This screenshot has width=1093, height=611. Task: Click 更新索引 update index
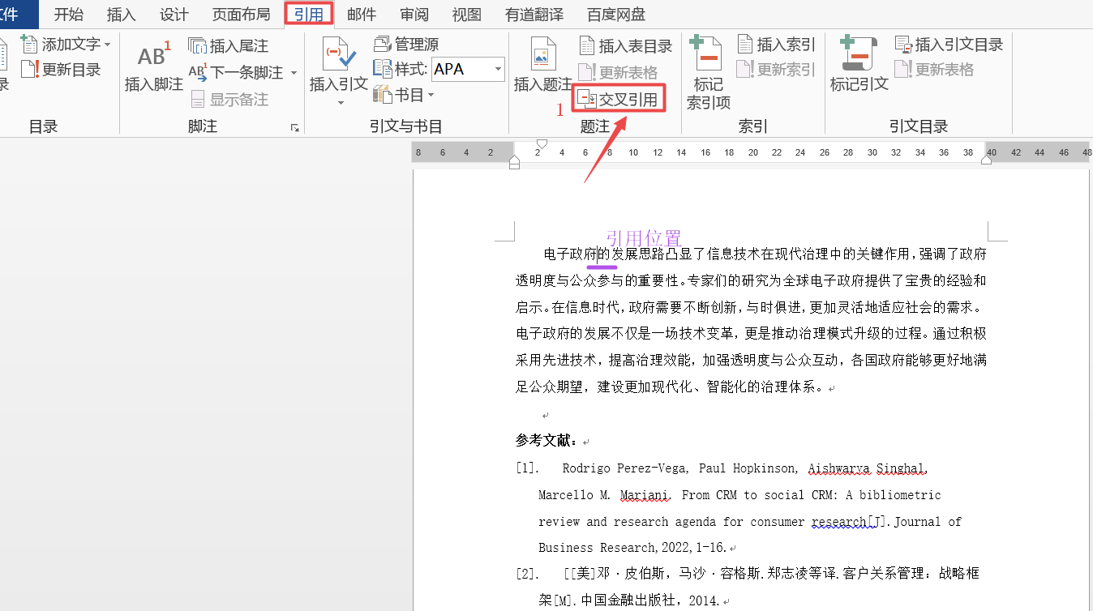click(776, 70)
